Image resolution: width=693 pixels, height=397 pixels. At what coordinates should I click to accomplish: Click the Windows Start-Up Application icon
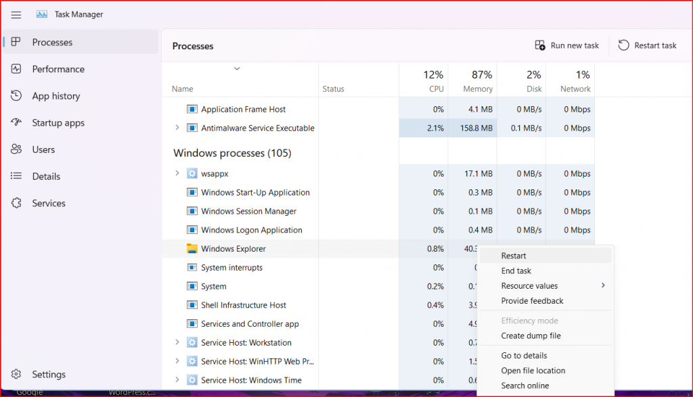tap(192, 193)
